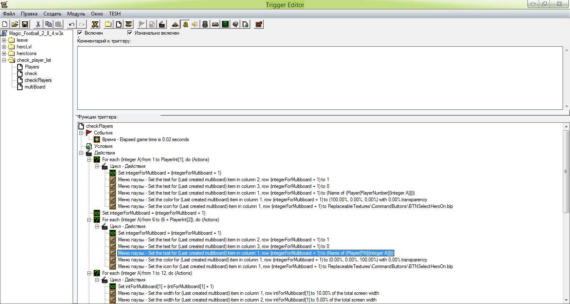Open the Создать menu
The image size is (570, 304).
pos(52,14)
